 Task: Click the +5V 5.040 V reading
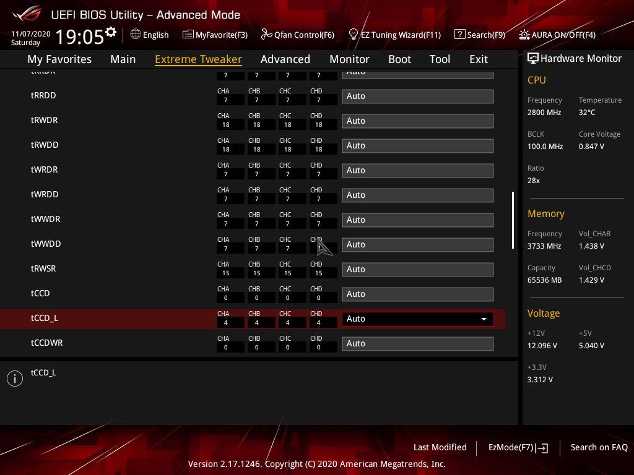click(591, 346)
